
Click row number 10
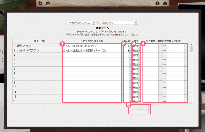(x=15, y=87)
